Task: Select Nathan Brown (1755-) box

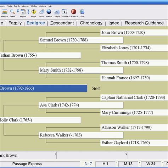Action: pos(40,55)
